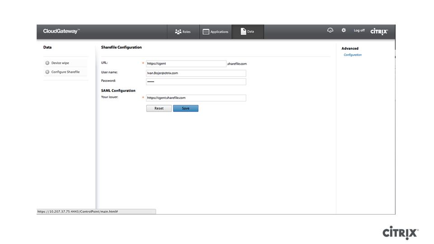
Task: Click the Reset button
Action: 159,108
